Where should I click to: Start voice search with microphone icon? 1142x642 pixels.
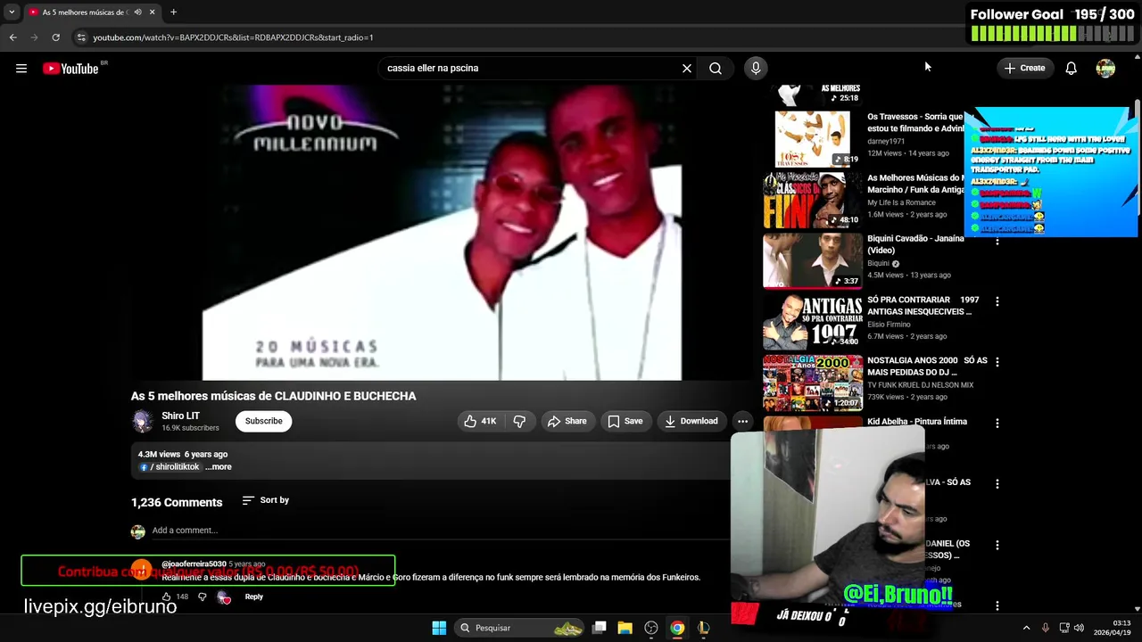click(x=756, y=68)
